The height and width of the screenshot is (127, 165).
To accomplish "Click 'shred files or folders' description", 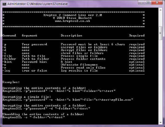I will (x=82, y=53).
